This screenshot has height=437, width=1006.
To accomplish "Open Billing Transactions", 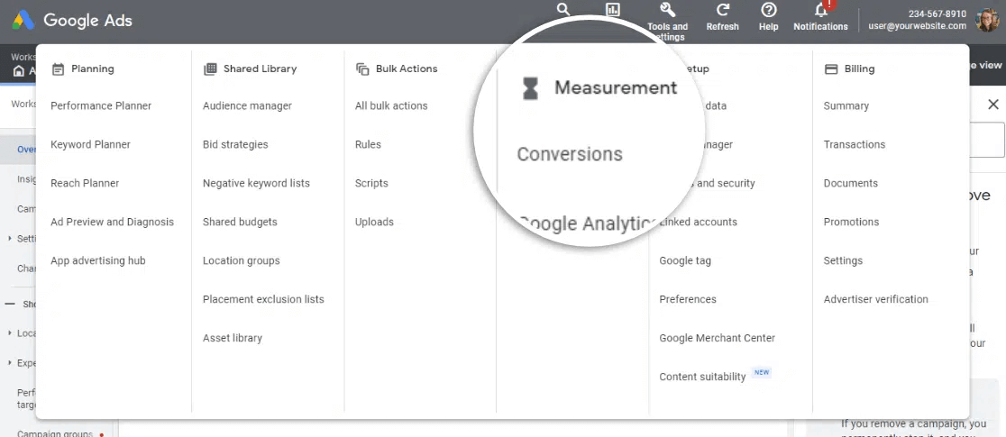I will pyautogui.click(x=854, y=144).
